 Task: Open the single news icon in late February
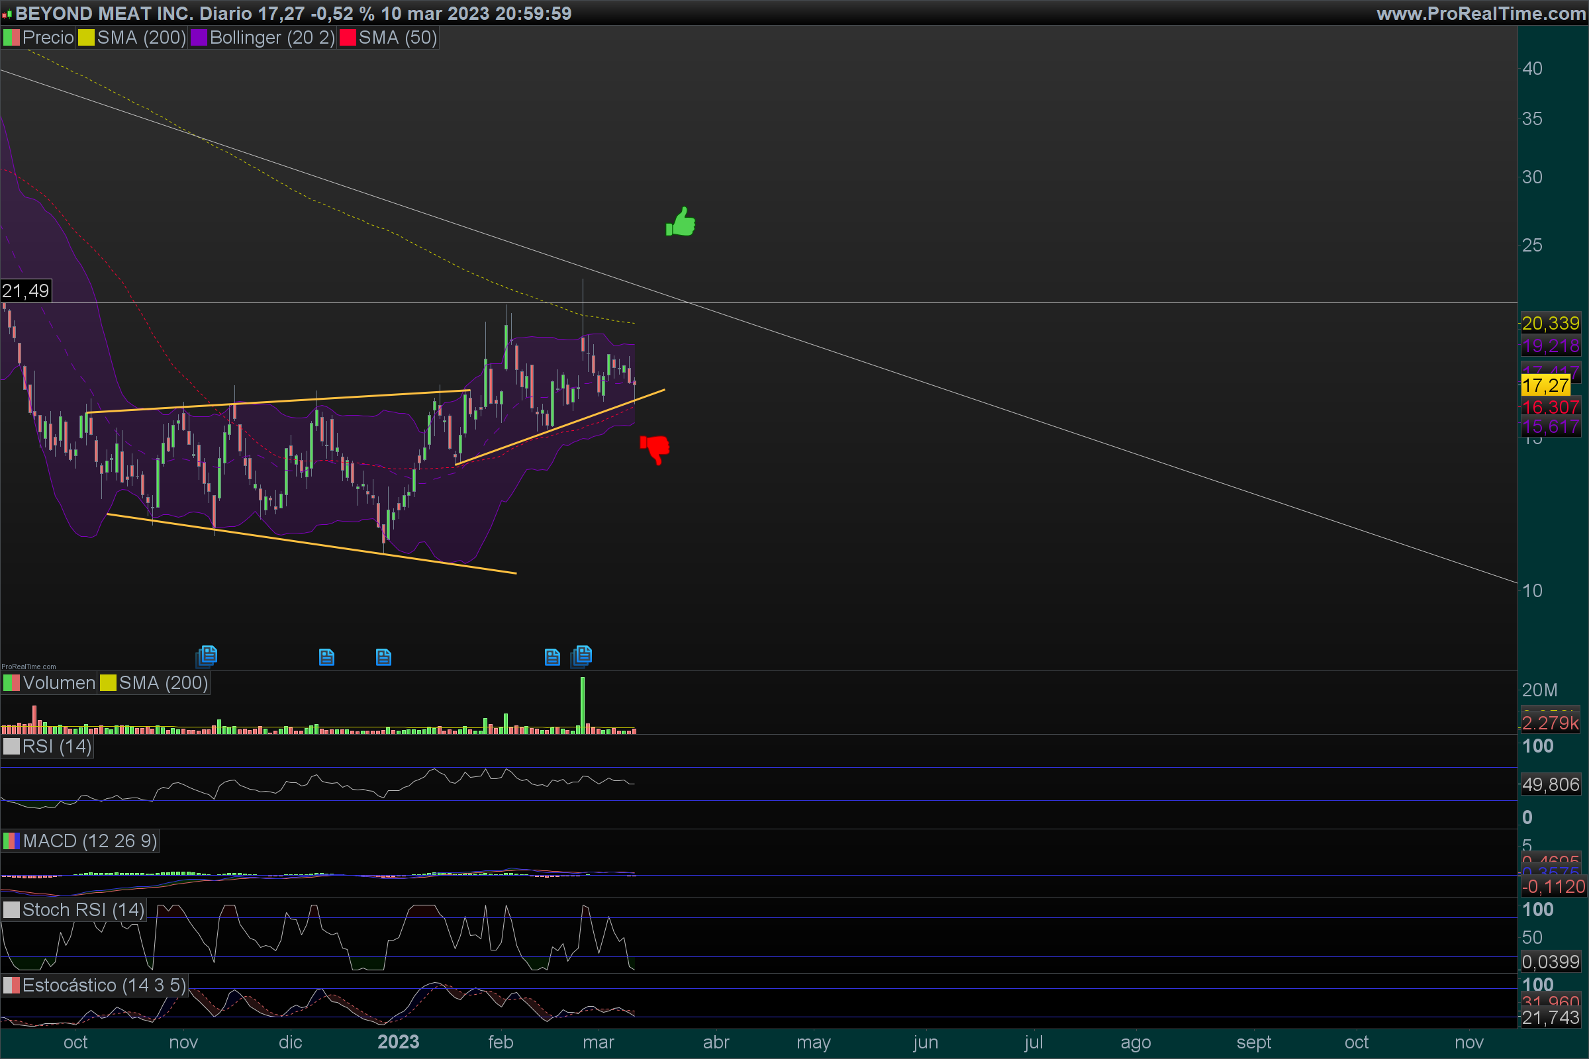(x=552, y=657)
